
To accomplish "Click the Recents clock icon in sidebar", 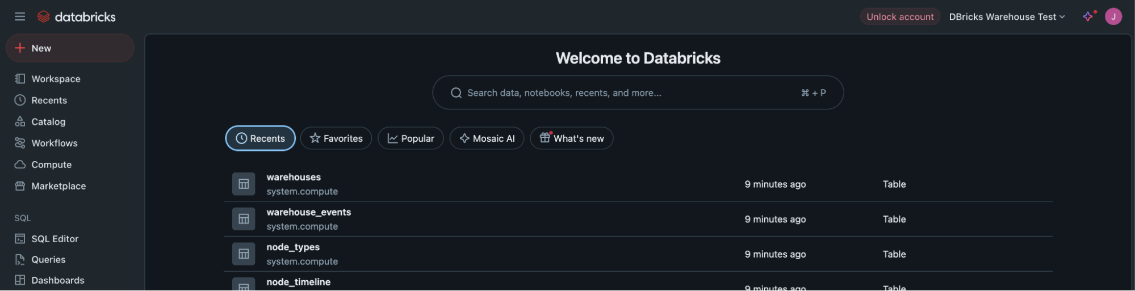I will (20, 100).
